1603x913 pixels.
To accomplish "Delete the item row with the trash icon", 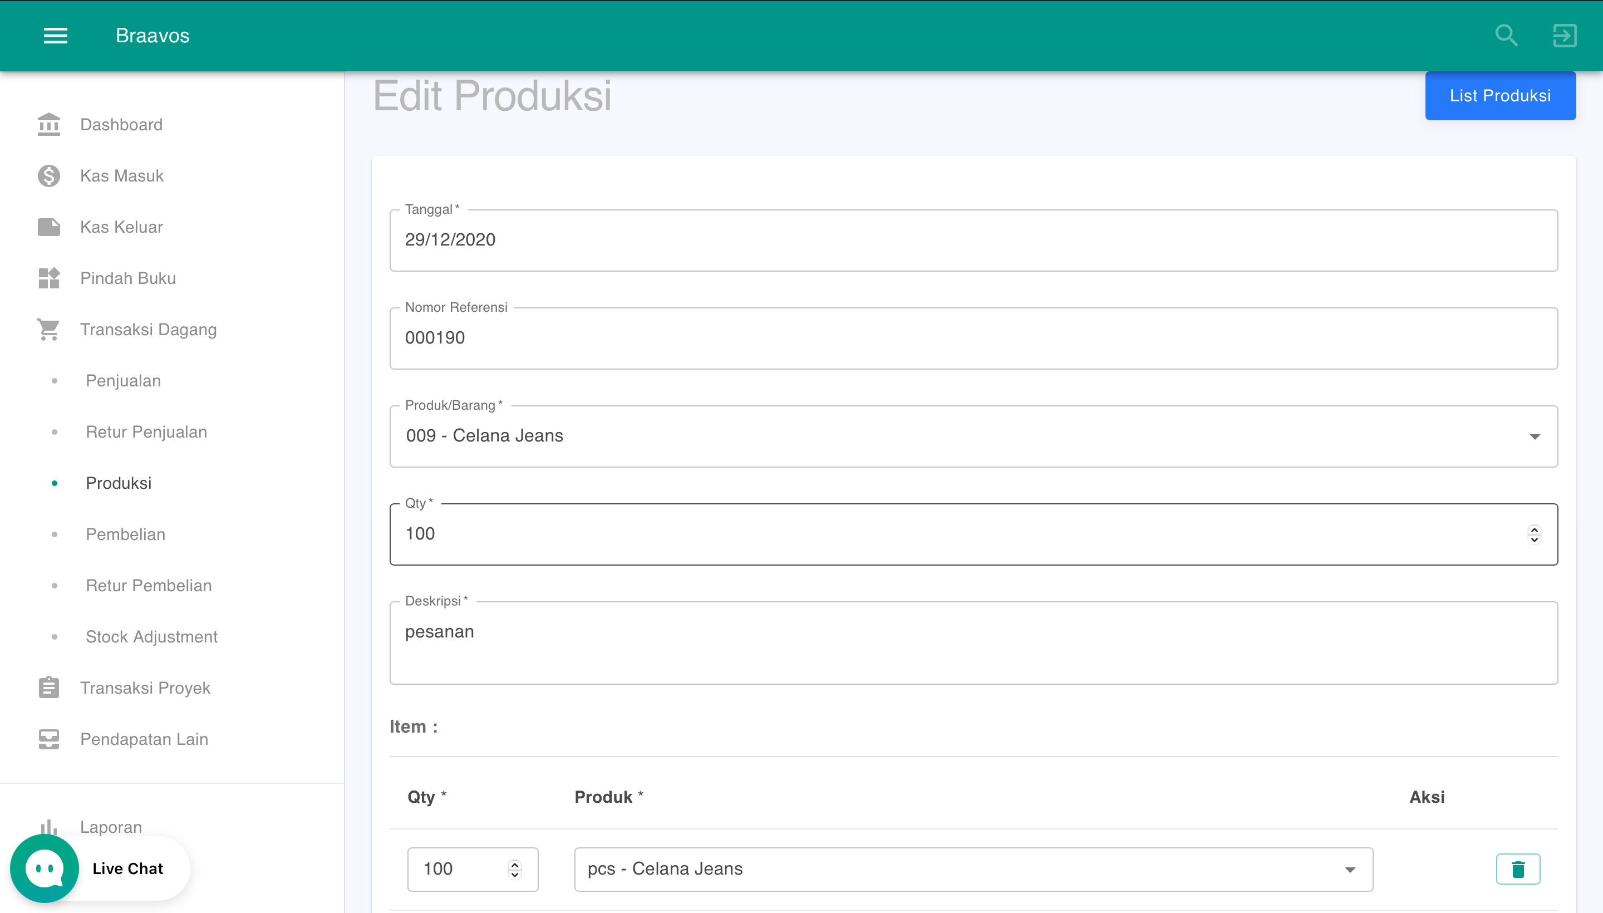I will click(1517, 868).
